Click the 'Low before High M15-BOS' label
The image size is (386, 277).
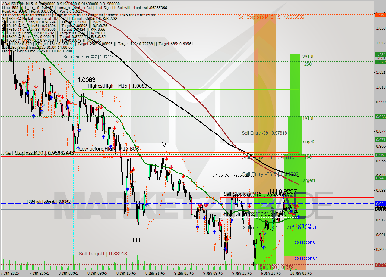(109, 149)
